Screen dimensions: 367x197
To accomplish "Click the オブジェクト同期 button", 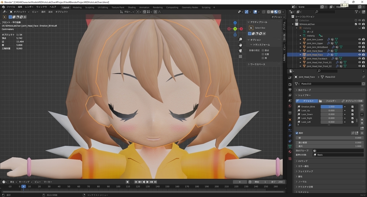I will pos(352,101).
